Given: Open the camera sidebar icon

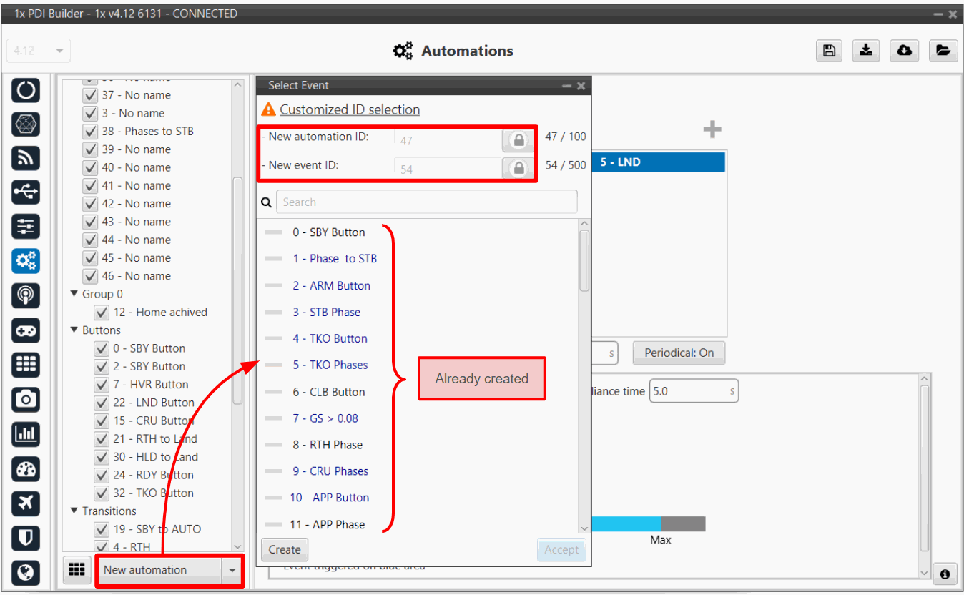Looking at the screenshot, I should [26, 399].
